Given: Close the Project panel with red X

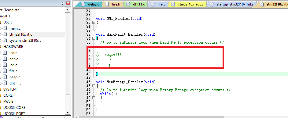Looking at the screenshot, I should pos(68,3).
